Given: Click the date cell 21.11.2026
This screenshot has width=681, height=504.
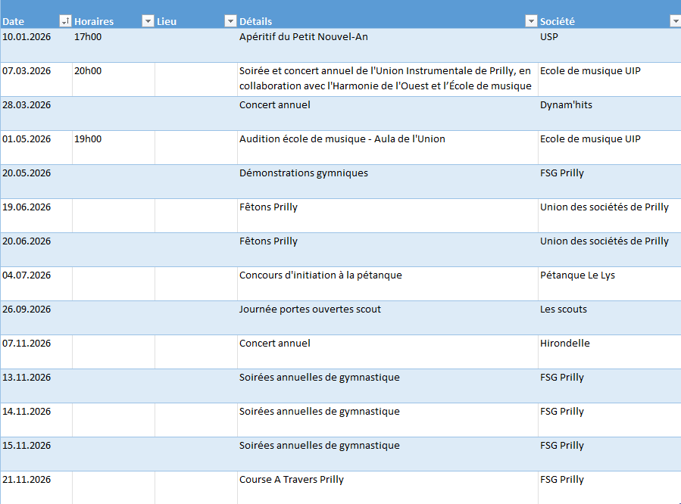Looking at the screenshot, I should tap(27, 480).
